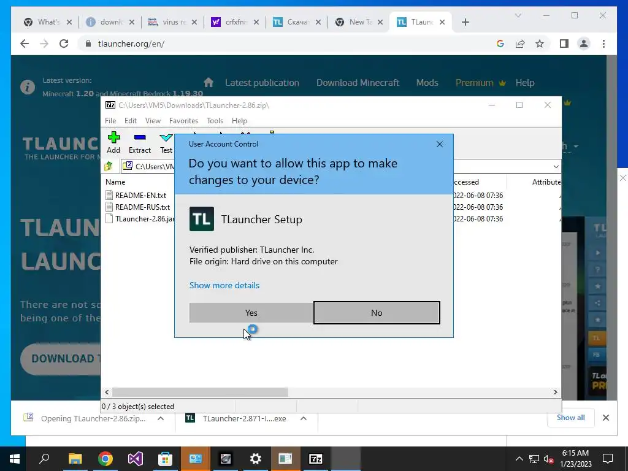Click the share page icon in Chrome

pyautogui.click(x=520, y=44)
